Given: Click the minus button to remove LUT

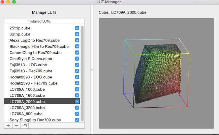Looking at the screenshot, I should [17, 126].
